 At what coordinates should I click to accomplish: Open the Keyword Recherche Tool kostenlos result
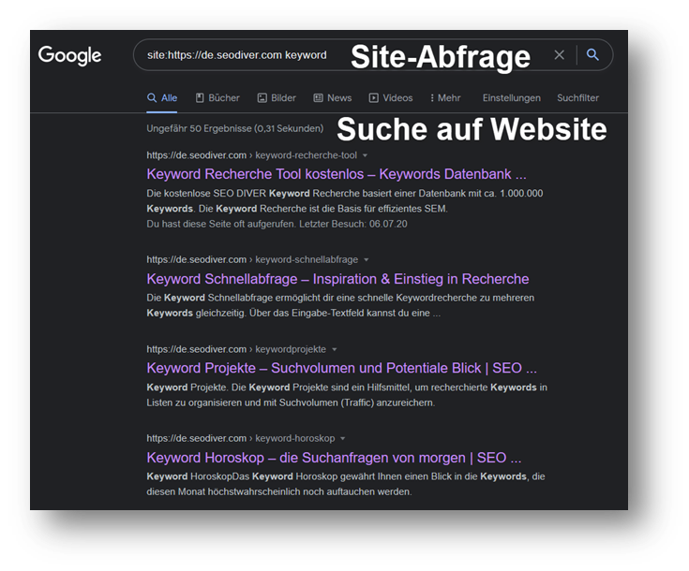pos(337,174)
